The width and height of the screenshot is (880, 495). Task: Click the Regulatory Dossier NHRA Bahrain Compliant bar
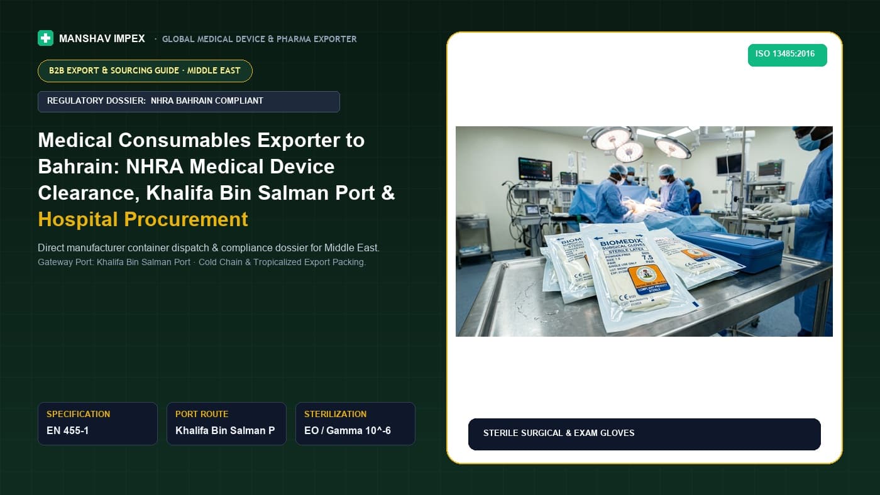(x=189, y=101)
